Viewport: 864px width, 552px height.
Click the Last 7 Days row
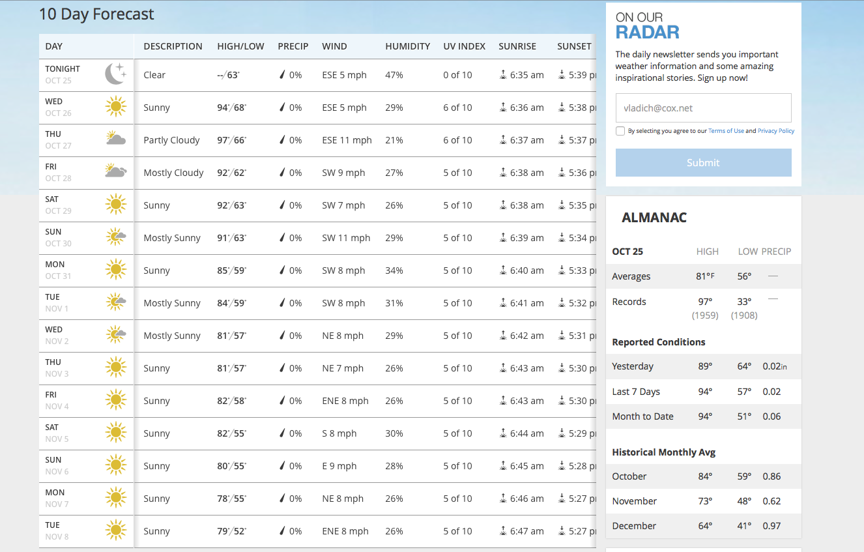point(704,392)
